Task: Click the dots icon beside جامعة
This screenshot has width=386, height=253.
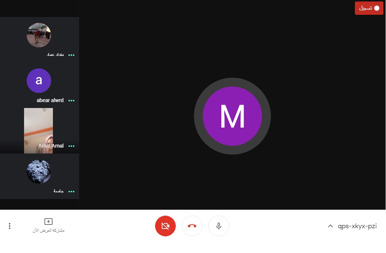Action: [x=71, y=191]
